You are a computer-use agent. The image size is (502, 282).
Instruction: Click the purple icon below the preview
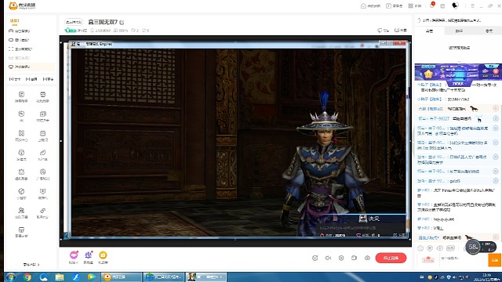(89, 255)
